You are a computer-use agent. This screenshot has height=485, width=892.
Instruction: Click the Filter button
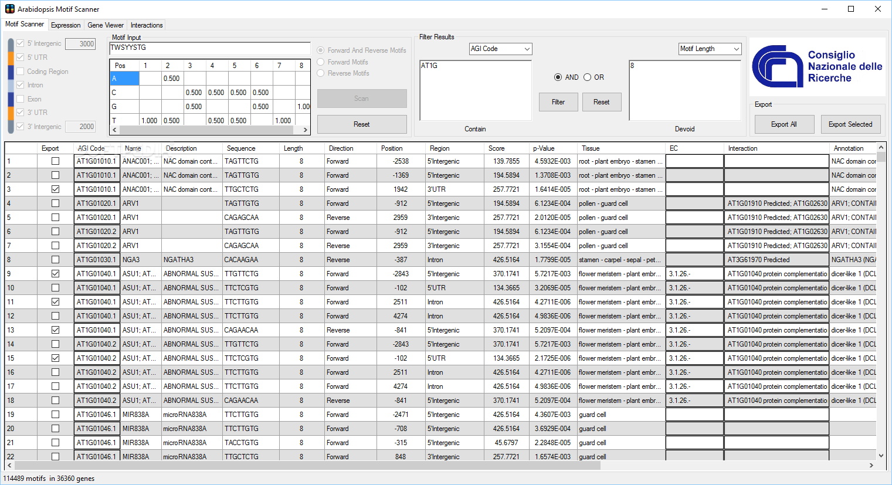pyautogui.click(x=558, y=102)
